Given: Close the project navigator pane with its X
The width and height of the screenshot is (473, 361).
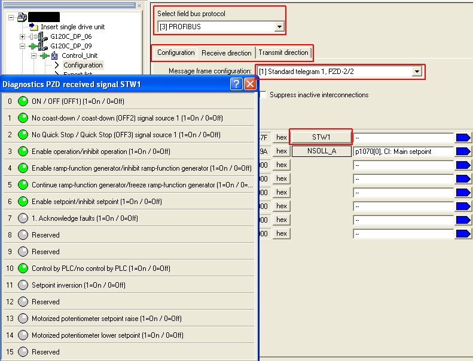Looking at the screenshot, I should [139, 5].
